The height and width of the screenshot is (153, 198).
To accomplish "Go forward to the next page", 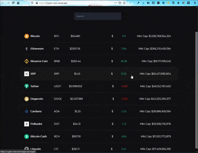I will click(x=8, y=3).
